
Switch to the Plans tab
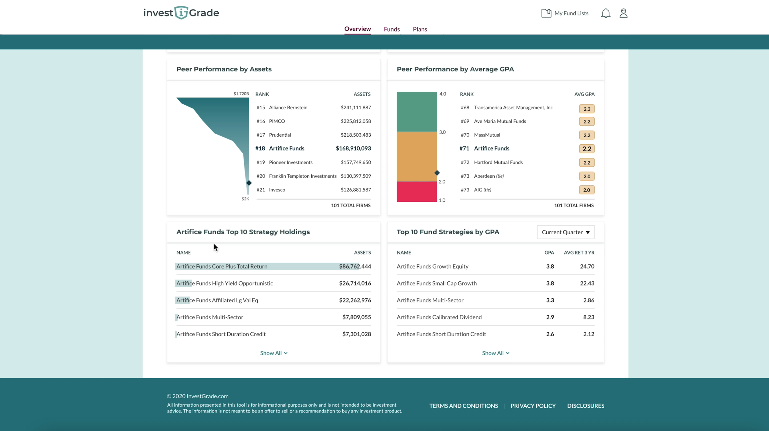pyautogui.click(x=420, y=29)
